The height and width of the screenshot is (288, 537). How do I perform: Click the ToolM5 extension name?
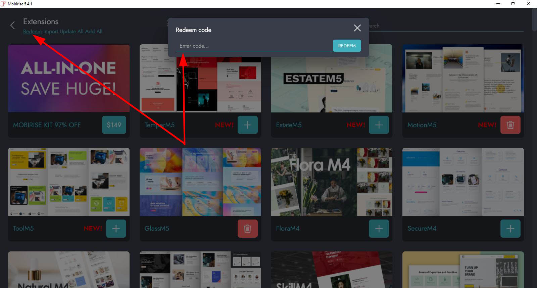click(23, 228)
